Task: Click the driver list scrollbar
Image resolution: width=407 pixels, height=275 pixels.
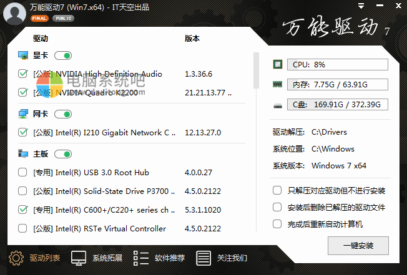Action: (256, 70)
